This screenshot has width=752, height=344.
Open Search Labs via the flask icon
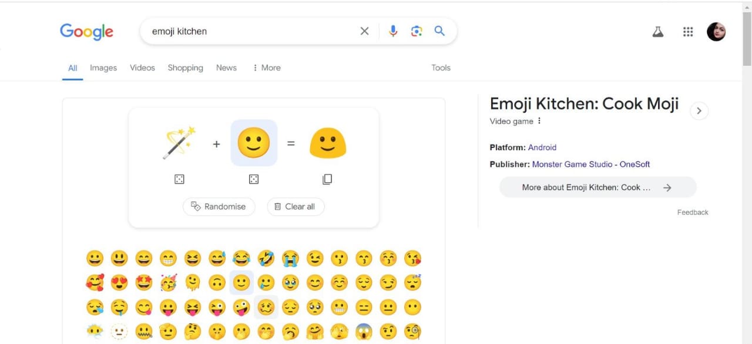[x=657, y=32]
